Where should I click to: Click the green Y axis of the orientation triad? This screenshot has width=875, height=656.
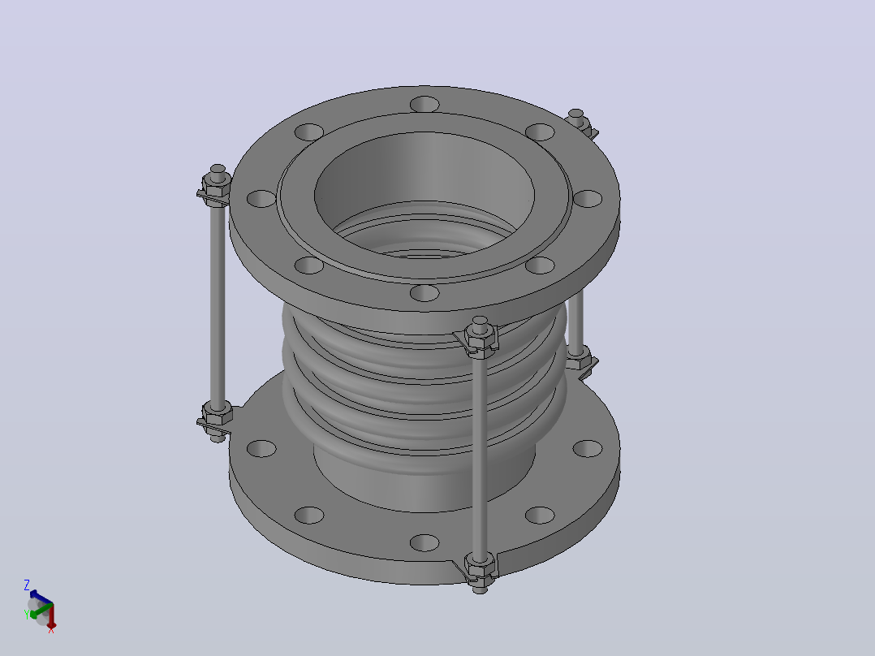click(41, 611)
